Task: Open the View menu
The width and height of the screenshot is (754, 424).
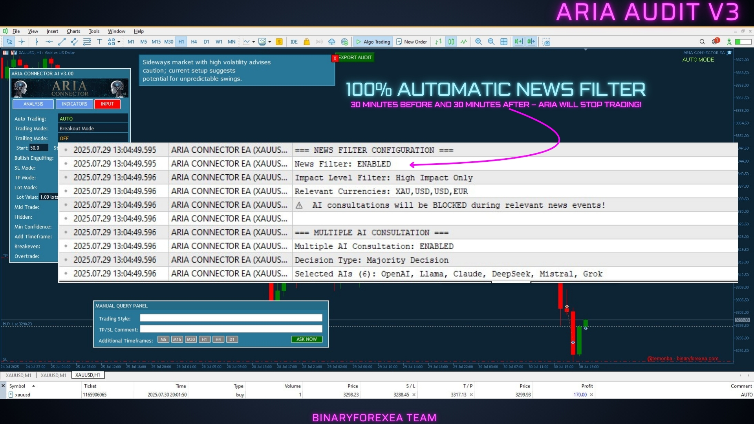Action: pos(33,31)
